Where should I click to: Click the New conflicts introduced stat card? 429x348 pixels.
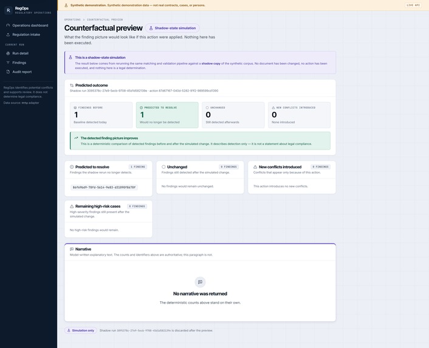click(x=300, y=115)
